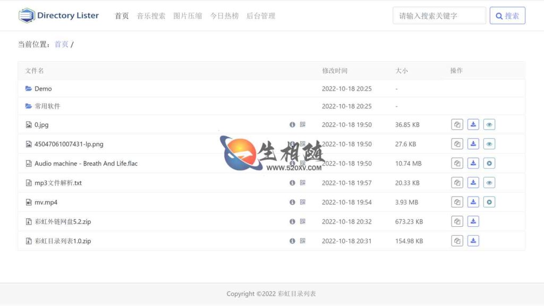The width and height of the screenshot is (544, 306).
Task: Preview the mp3文件解析.txt file with the eye icon
Action: [489, 183]
